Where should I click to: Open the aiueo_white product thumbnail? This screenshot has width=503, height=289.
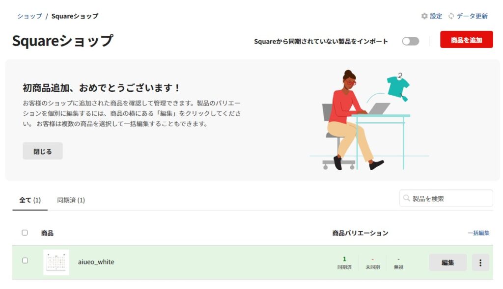[56, 263]
